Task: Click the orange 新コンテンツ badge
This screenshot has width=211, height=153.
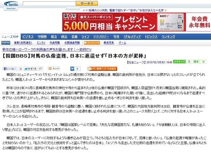Action: click(92, 43)
